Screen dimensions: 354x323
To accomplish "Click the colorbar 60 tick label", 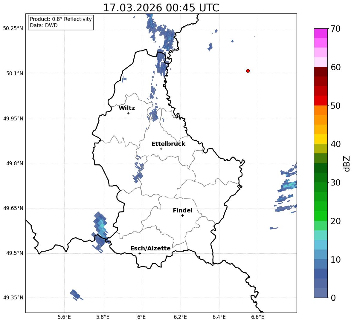I will (335, 67).
